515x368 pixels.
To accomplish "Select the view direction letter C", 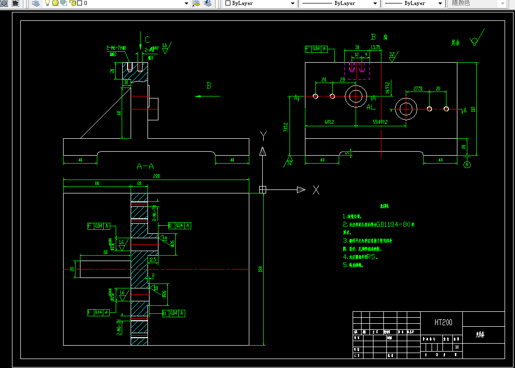I will (x=147, y=40).
